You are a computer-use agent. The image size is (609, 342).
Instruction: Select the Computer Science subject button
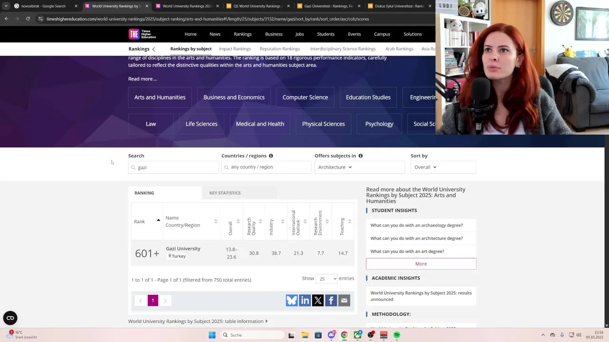tap(305, 97)
